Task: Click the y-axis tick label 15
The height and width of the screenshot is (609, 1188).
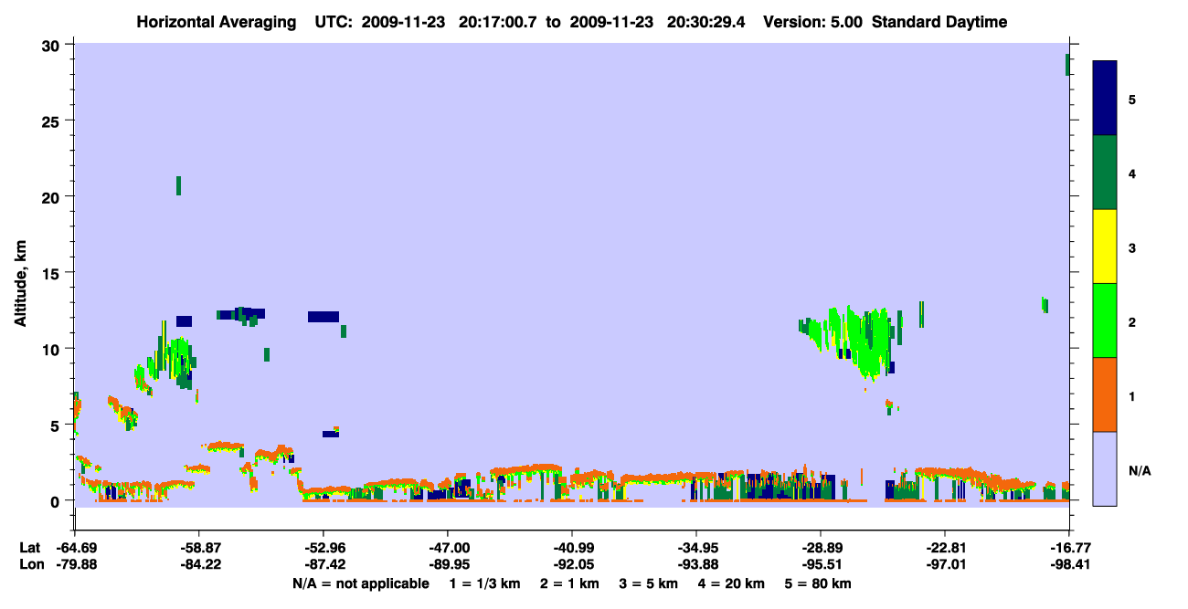Action: pyautogui.click(x=52, y=273)
